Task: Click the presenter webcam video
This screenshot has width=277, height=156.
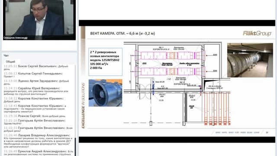Action: (x=39, y=20)
